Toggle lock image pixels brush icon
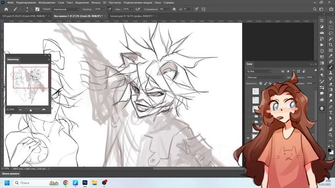Screen dimensions: 335x188 265,84
